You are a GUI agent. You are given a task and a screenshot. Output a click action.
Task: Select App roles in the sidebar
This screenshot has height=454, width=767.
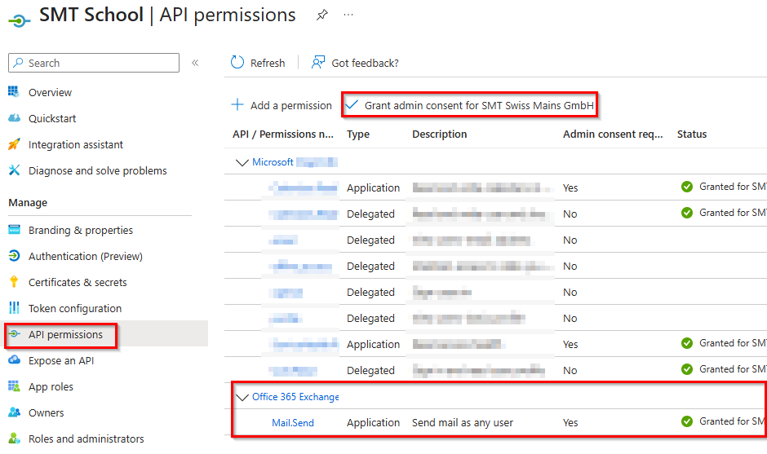[x=51, y=386]
